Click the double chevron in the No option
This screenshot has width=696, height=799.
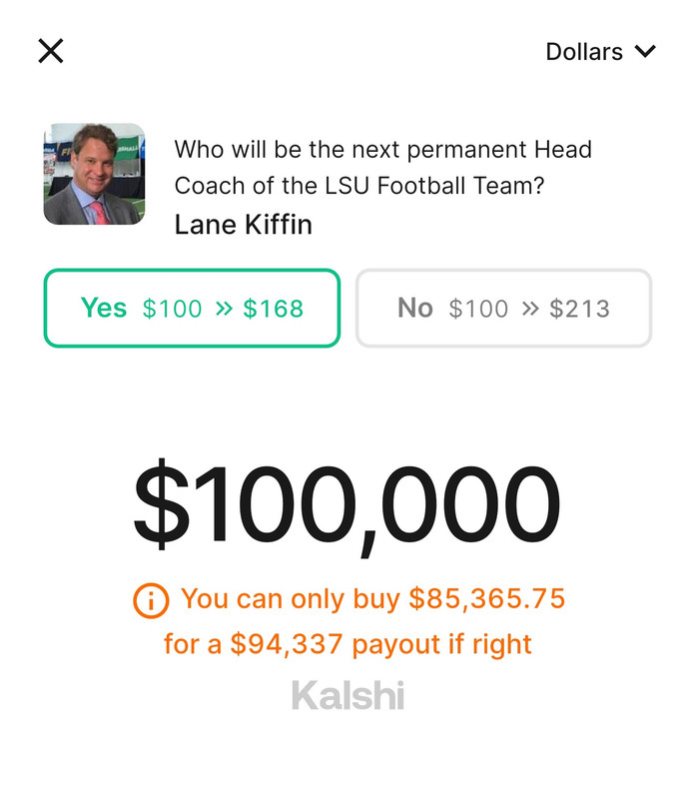click(x=529, y=309)
